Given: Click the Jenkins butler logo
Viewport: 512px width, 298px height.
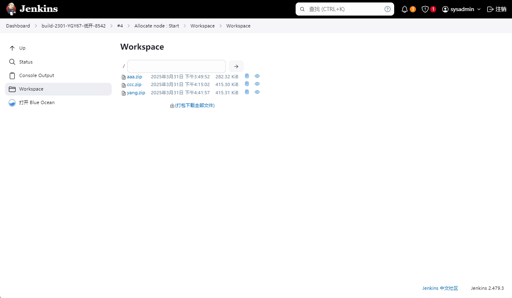Looking at the screenshot, I should 11,9.
